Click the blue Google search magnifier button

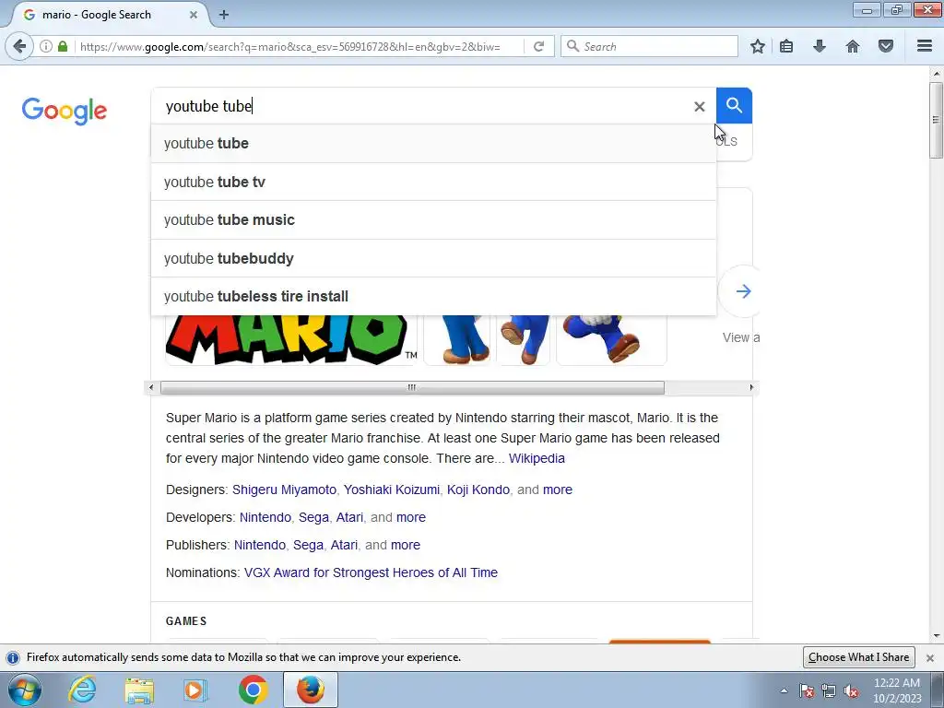tap(734, 105)
